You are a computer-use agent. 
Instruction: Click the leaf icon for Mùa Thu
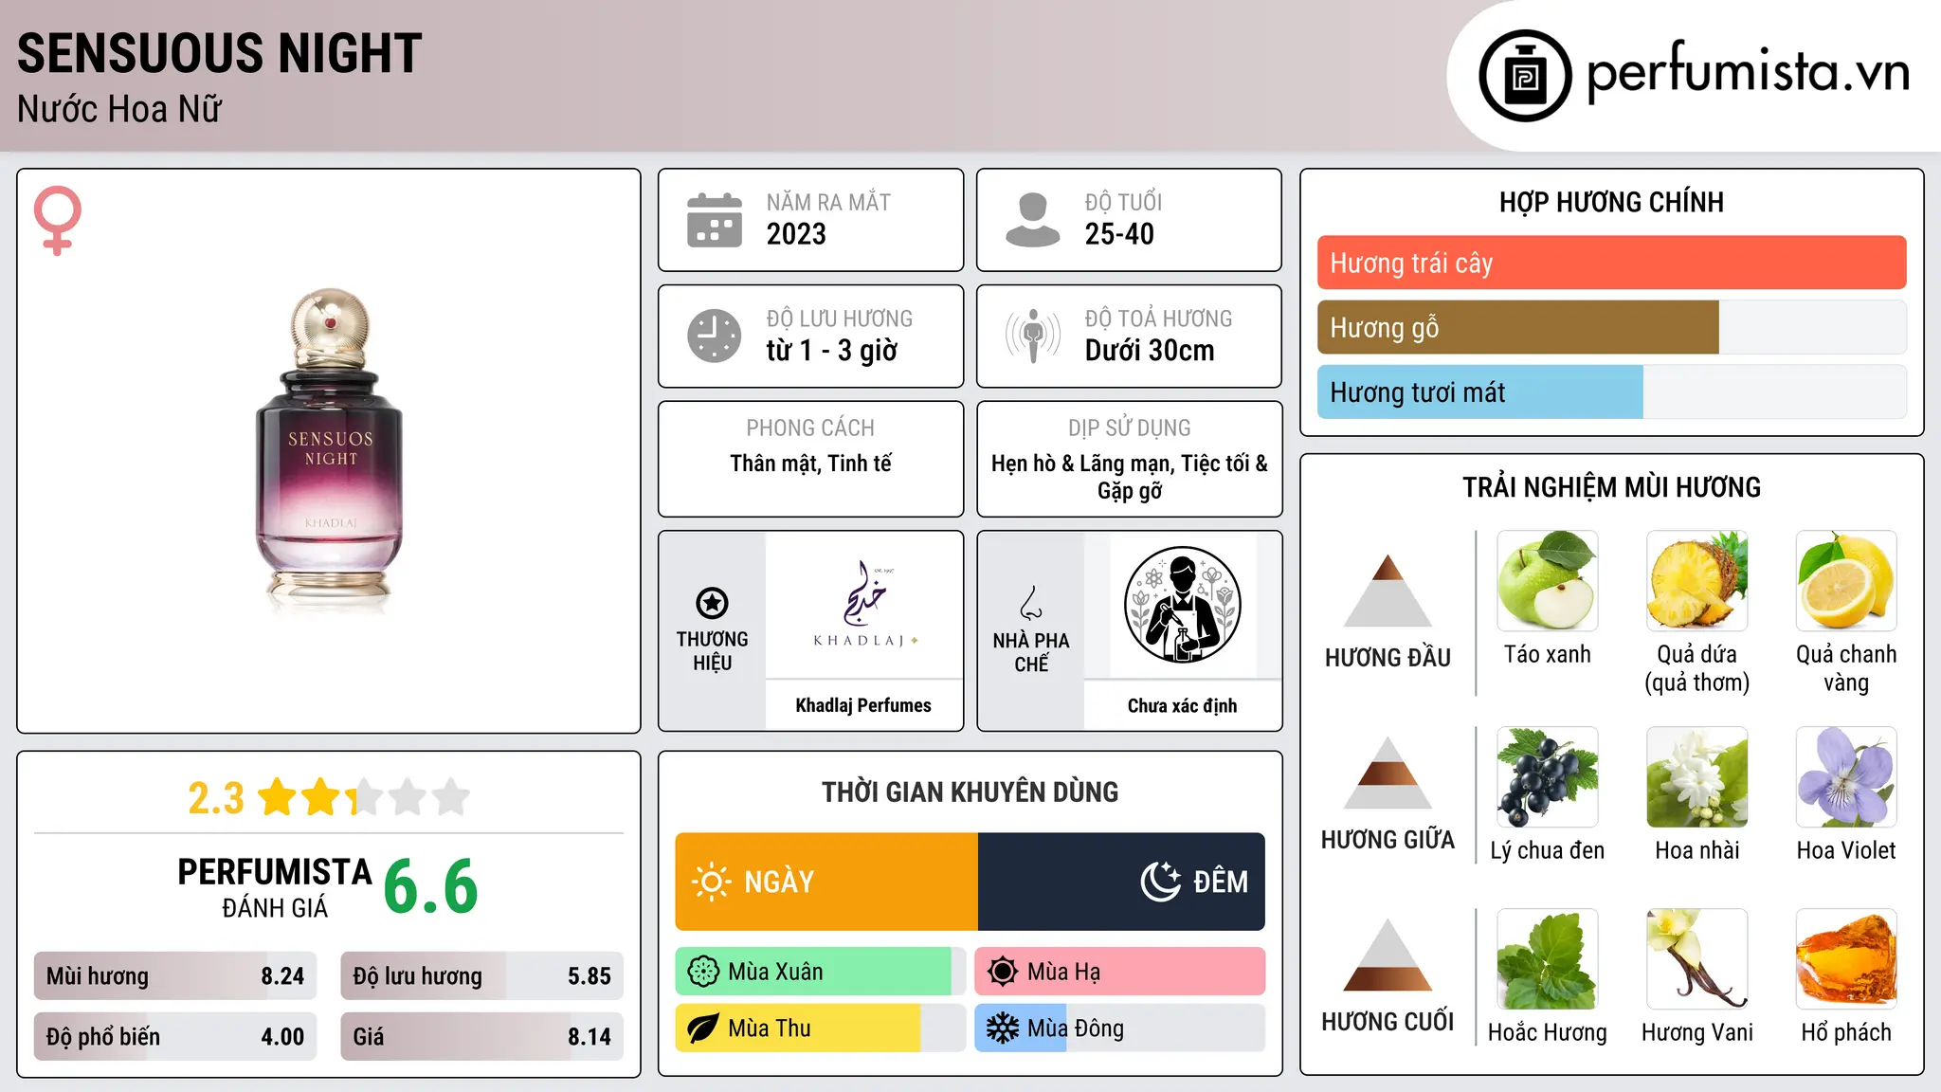703,1028
